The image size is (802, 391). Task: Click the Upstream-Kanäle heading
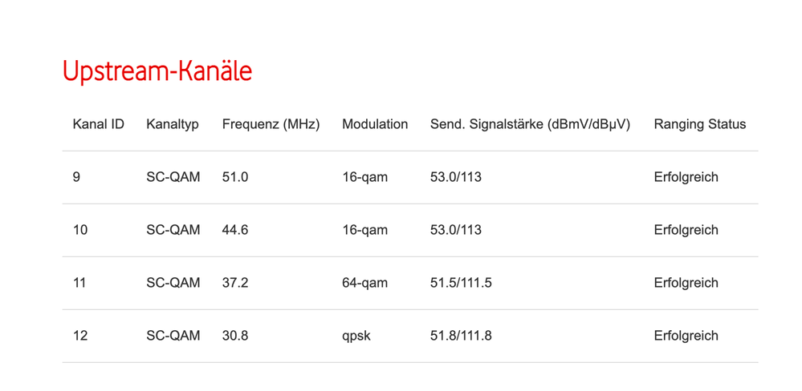click(157, 71)
